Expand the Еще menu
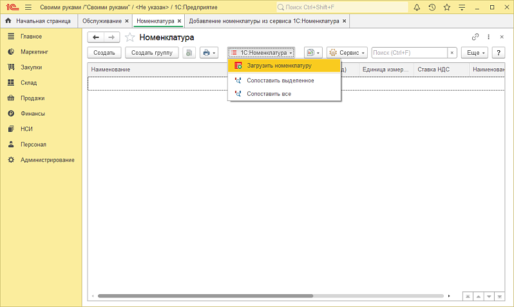Image resolution: width=514 pixels, height=307 pixels. click(476, 53)
